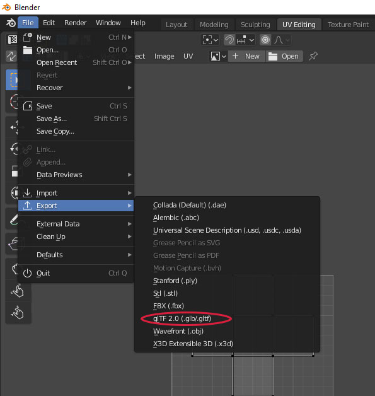Click the Quit power icon
The height and width of the screenshot is (396, 375).
pyautogui.click(x=27, y=273)
